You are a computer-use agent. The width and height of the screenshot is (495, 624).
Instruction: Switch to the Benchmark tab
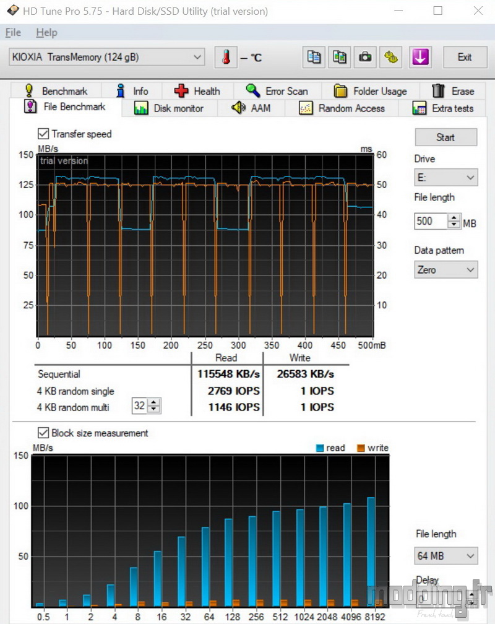point(56,91)
